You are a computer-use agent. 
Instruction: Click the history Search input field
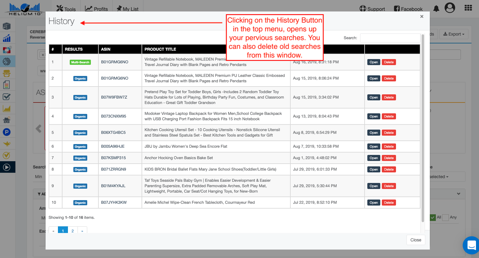pyautogui.click(x=390, y=38)
